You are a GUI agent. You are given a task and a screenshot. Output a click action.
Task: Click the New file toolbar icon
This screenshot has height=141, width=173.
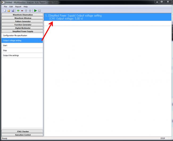pos(5,11)
